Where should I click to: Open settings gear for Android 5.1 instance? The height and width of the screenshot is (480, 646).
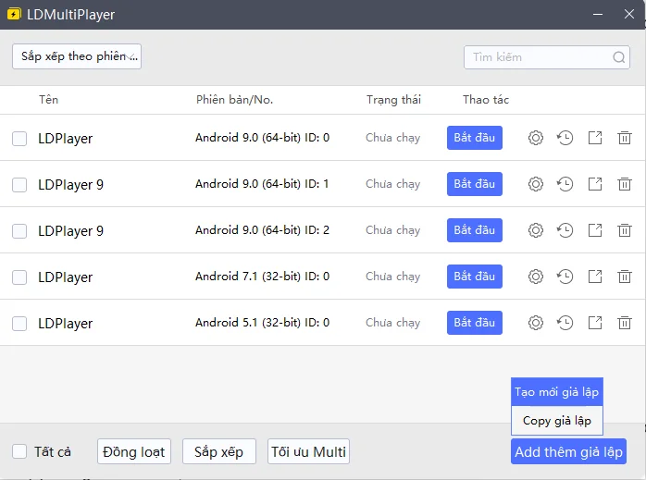coord(536,323)
